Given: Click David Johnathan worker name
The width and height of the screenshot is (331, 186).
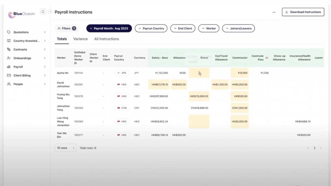Looking at the screenshot, I should pos(63,84).
